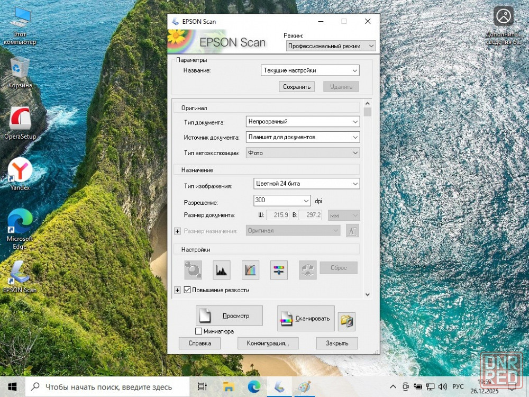
Task: Open the Режим mode dropdown
Action: point(330,46)
